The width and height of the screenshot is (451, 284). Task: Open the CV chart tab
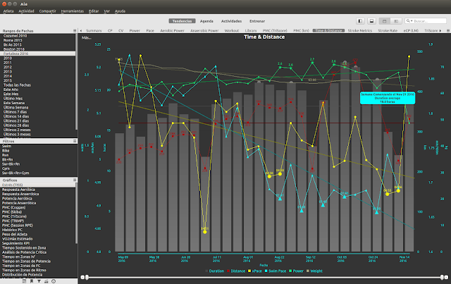[121, 30]
